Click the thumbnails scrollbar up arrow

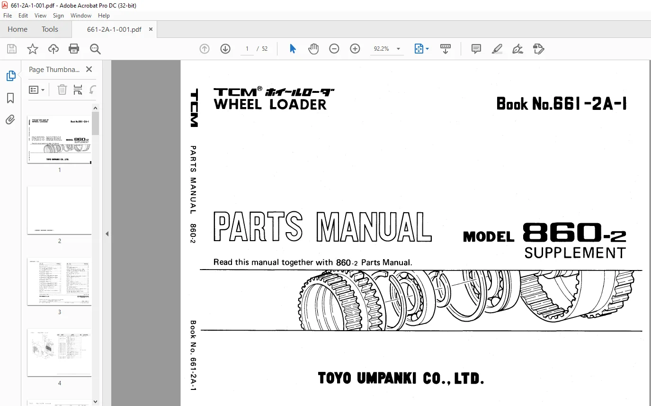[96, 108]
